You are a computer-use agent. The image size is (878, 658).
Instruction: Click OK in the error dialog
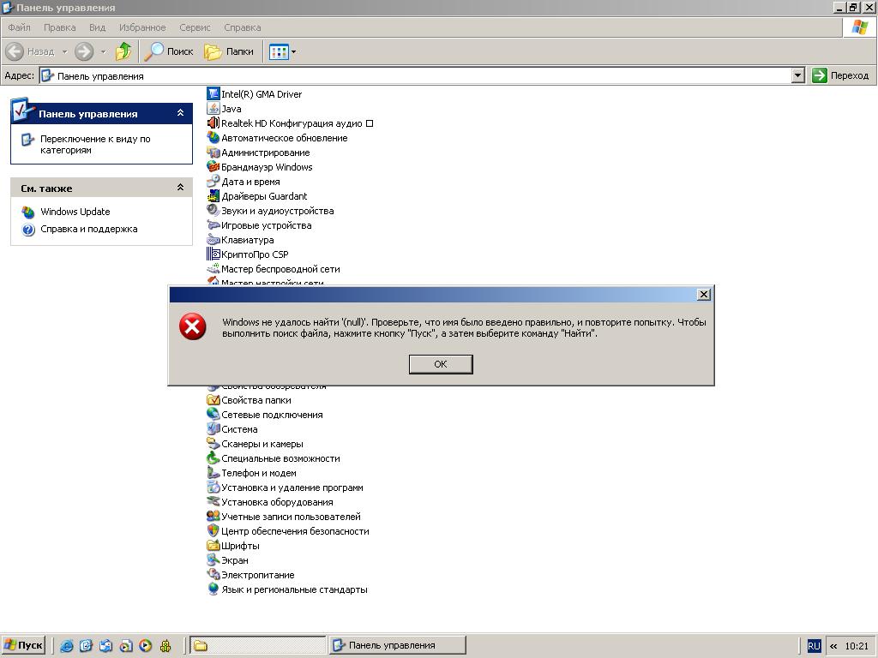coord(441,364)
